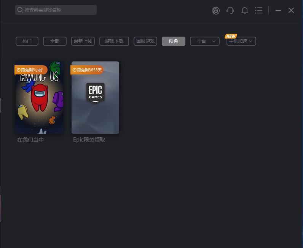The width and height of the screenshot is (303, 248).
Task: Select the 全部 filter tab
Action: tap(55, 41)
